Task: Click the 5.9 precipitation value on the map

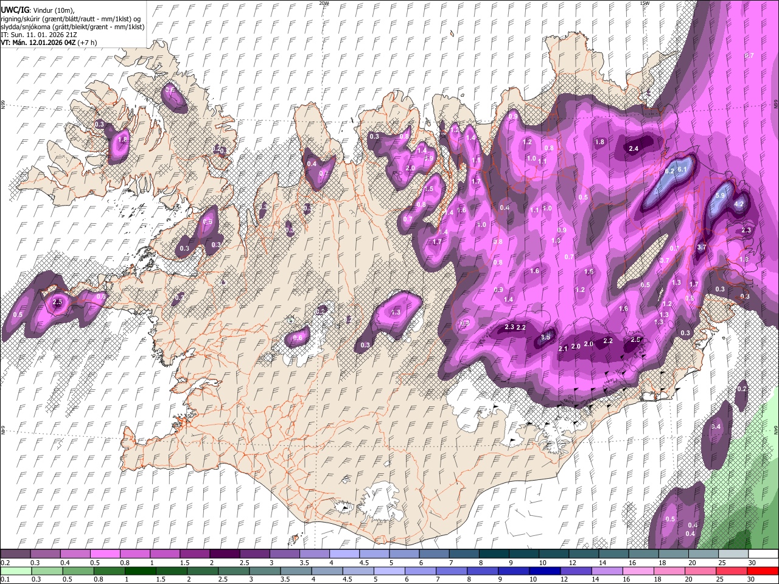Action: point(721,195)
